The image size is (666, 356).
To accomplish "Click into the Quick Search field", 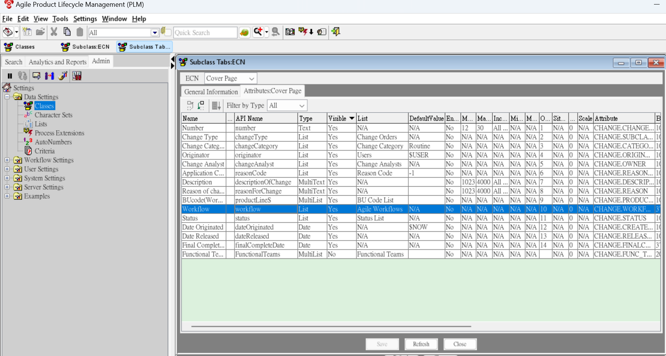I will [x=205, y=33].
